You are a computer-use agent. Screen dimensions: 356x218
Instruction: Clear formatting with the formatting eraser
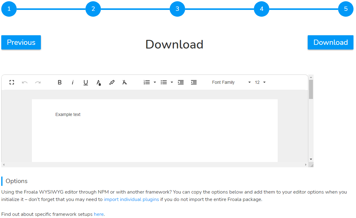tap(125, 82)
